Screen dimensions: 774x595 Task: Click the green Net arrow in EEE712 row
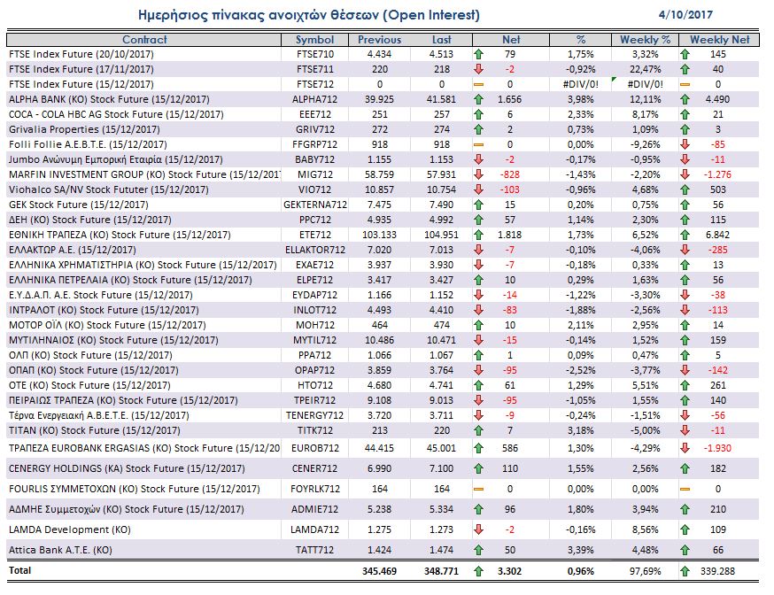point(478,114)
